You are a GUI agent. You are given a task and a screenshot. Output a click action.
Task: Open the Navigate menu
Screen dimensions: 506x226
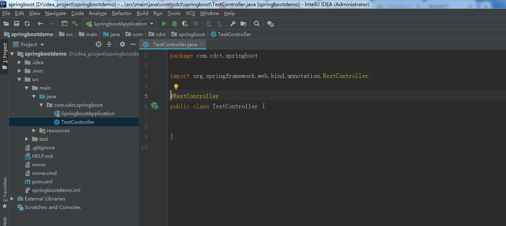click(x=56, y=13)
